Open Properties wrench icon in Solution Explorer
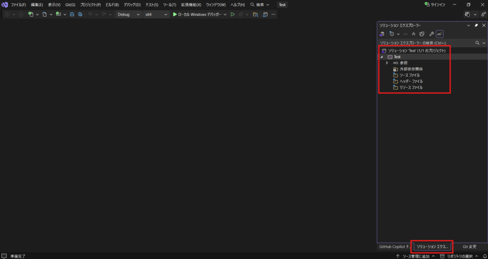488x259 pixels. (431, 34)
